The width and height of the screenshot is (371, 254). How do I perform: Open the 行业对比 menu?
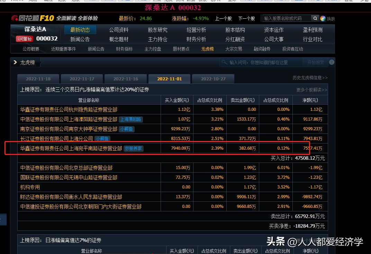click(313, 39)
